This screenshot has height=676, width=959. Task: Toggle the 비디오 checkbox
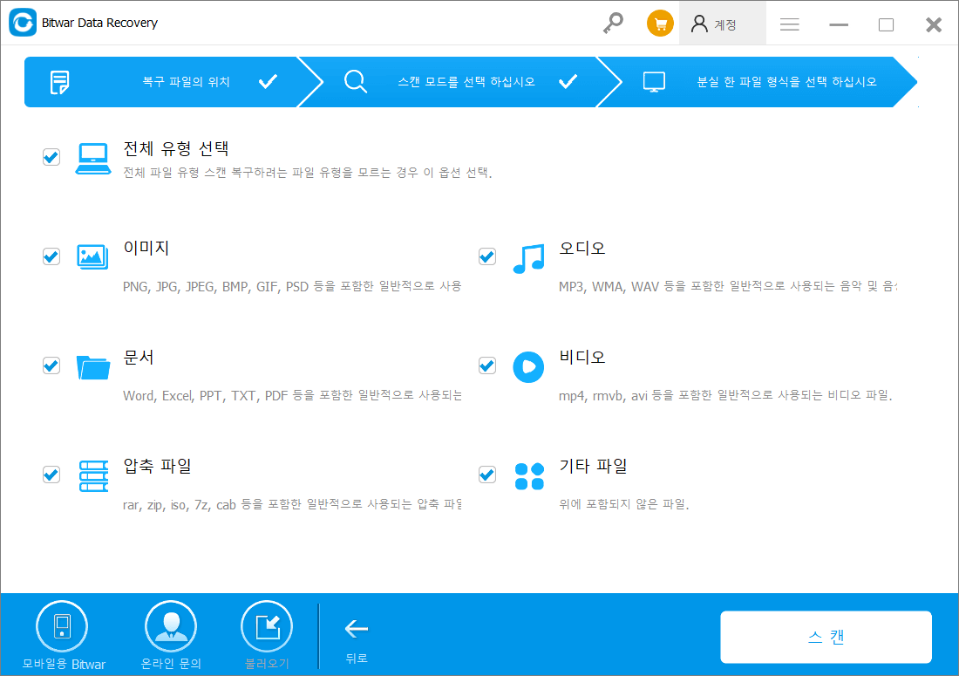pos(486,365)
